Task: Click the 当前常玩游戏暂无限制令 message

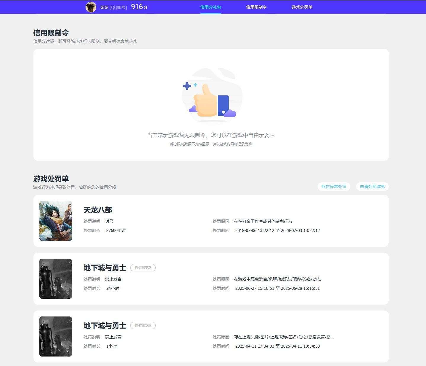Action: [210, 135]
